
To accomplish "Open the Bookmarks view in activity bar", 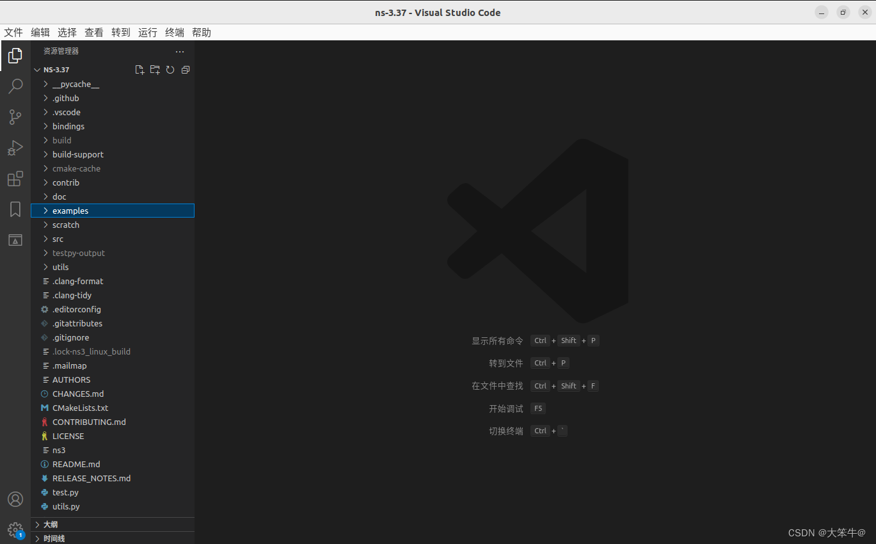I will pyautogui.click(x=15, y=209).
